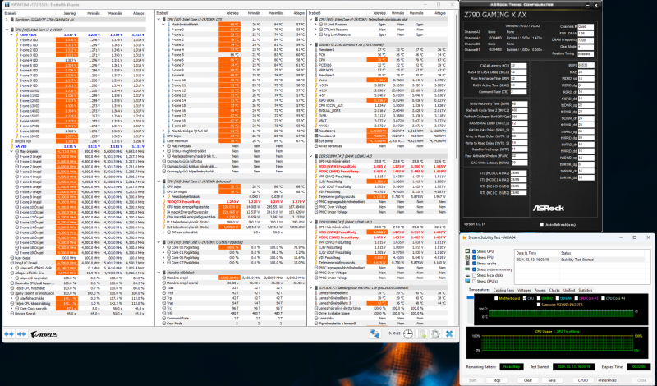Click the AIDA64 flame icon in the title bar
This screenshot has height=386, width=657.
point(464,237)
